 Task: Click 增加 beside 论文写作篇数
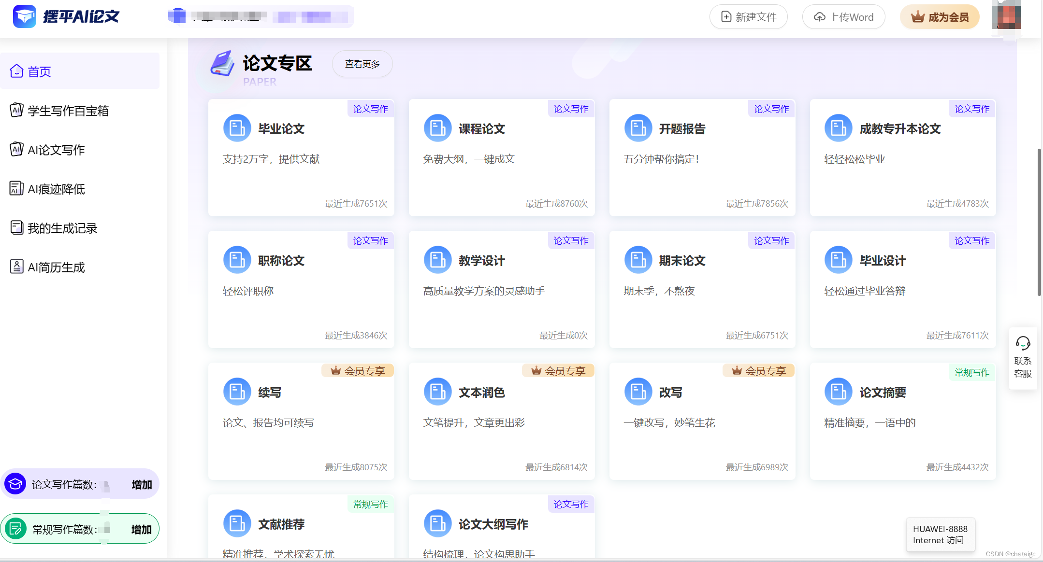click(142, 484)
